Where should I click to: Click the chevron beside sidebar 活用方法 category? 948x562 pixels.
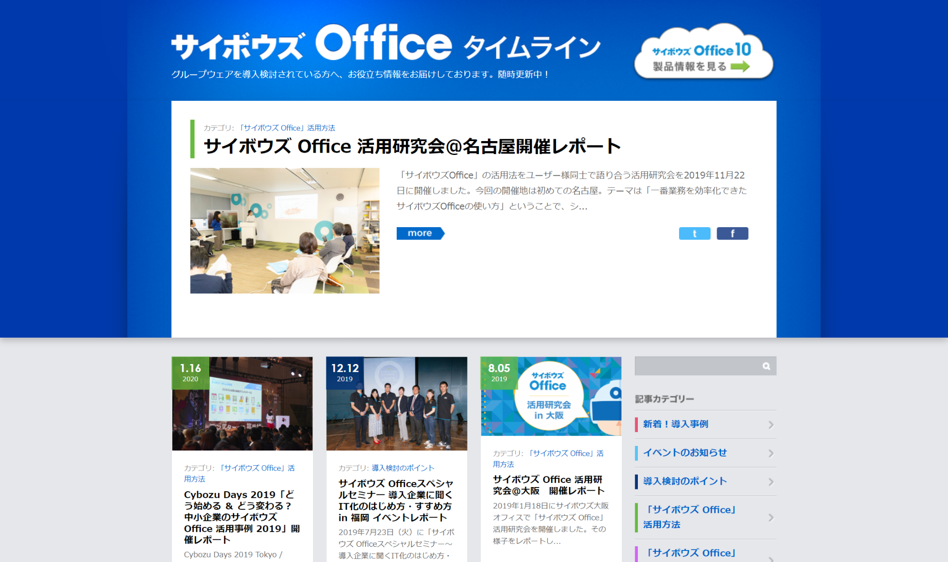(771, 518)
